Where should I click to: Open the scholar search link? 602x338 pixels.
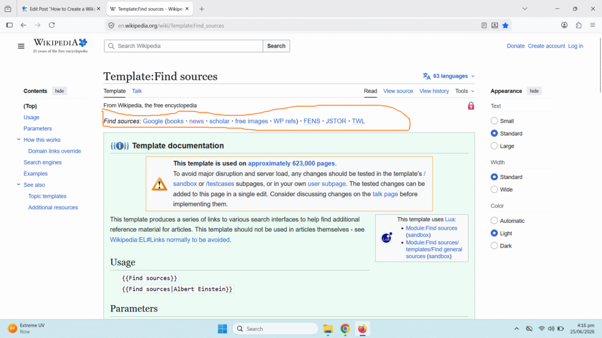(219, 121)
